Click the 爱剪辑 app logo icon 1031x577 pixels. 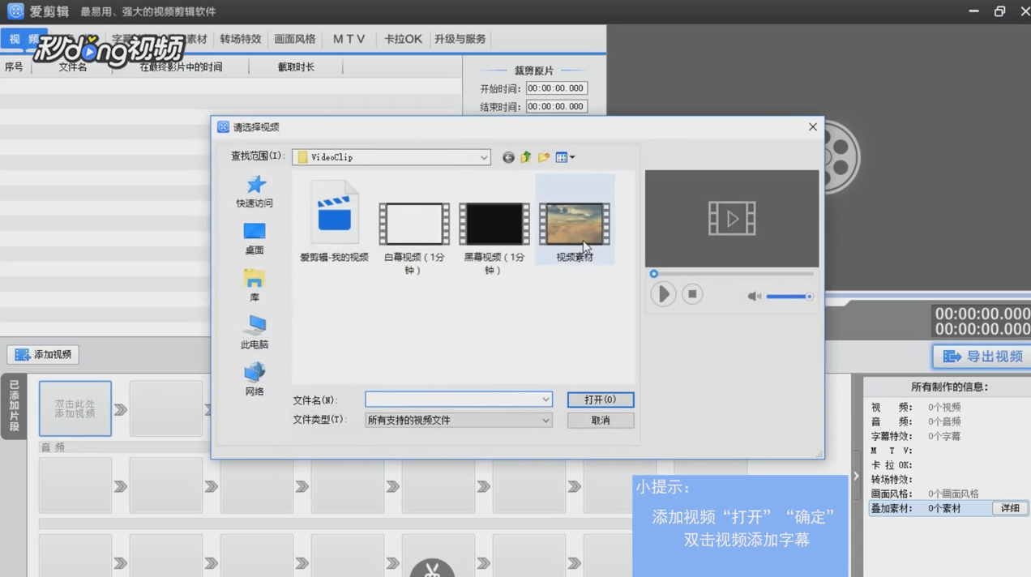pyautogui.click(x=15, y=11)
